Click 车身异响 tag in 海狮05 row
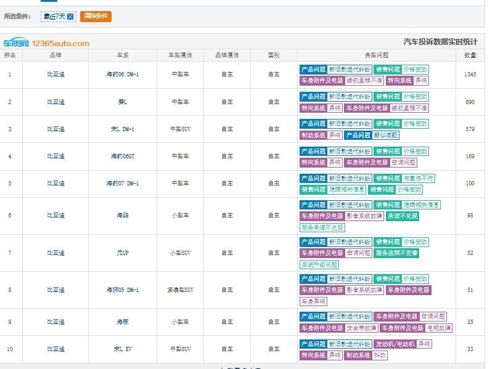This screenshot has height=369, width=495. (x=313, y=301)
